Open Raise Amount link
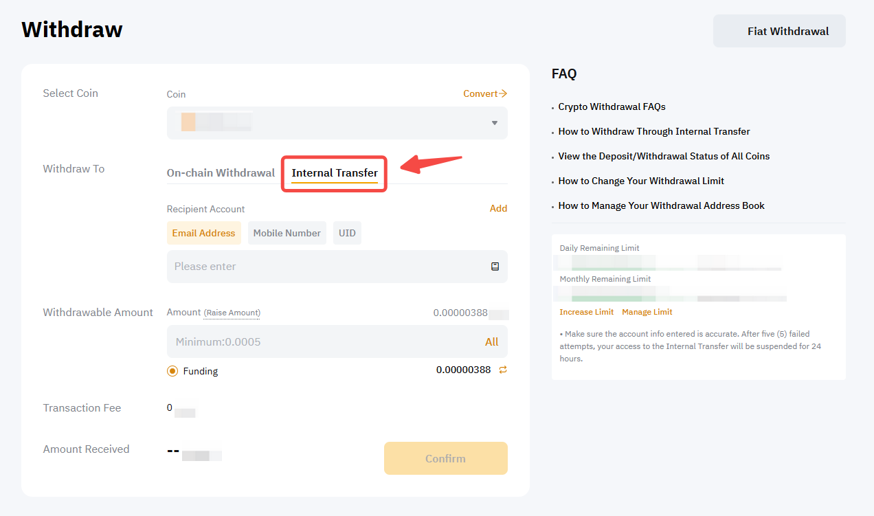This screenshot has width=874, height=516. point(232,313)
